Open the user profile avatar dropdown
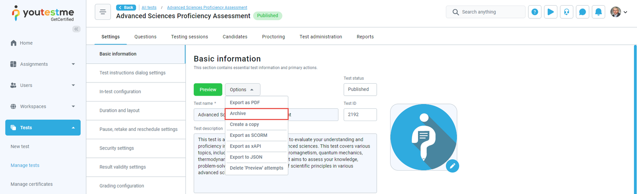Viewport: 637px width, 194px height. pyautogui.click(x=619, y=12)
